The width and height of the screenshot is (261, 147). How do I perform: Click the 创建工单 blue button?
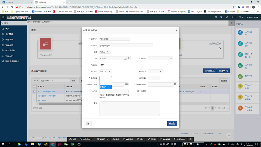pos(223,71)
